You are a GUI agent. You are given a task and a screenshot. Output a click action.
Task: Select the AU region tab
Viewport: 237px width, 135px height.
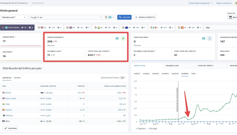(x=134, y=28)
